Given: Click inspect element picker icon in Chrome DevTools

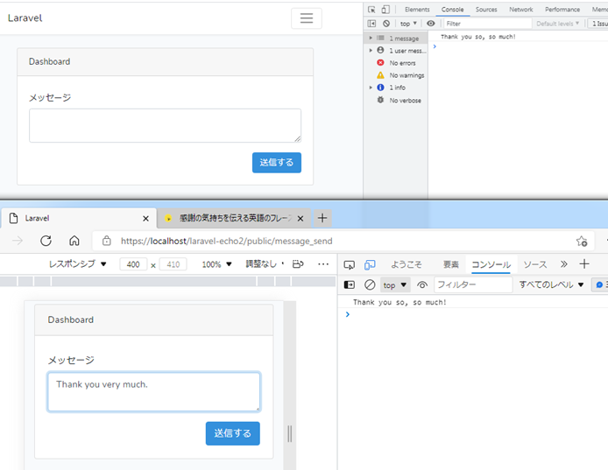Looking at the screenshot, I should [x=371, y=10].
